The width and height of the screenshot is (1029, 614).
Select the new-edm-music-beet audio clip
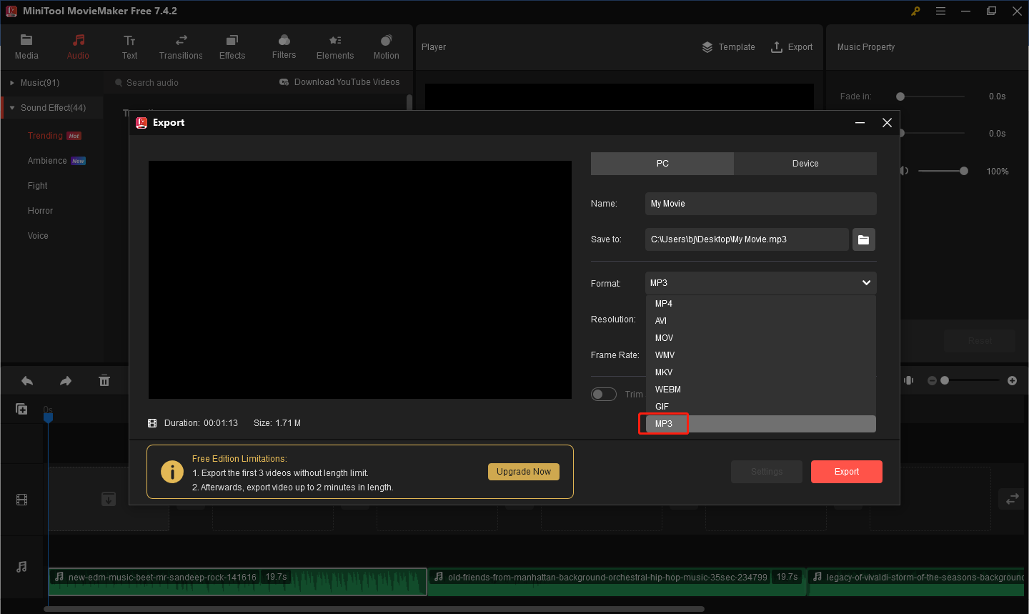[x=237, y=582]
